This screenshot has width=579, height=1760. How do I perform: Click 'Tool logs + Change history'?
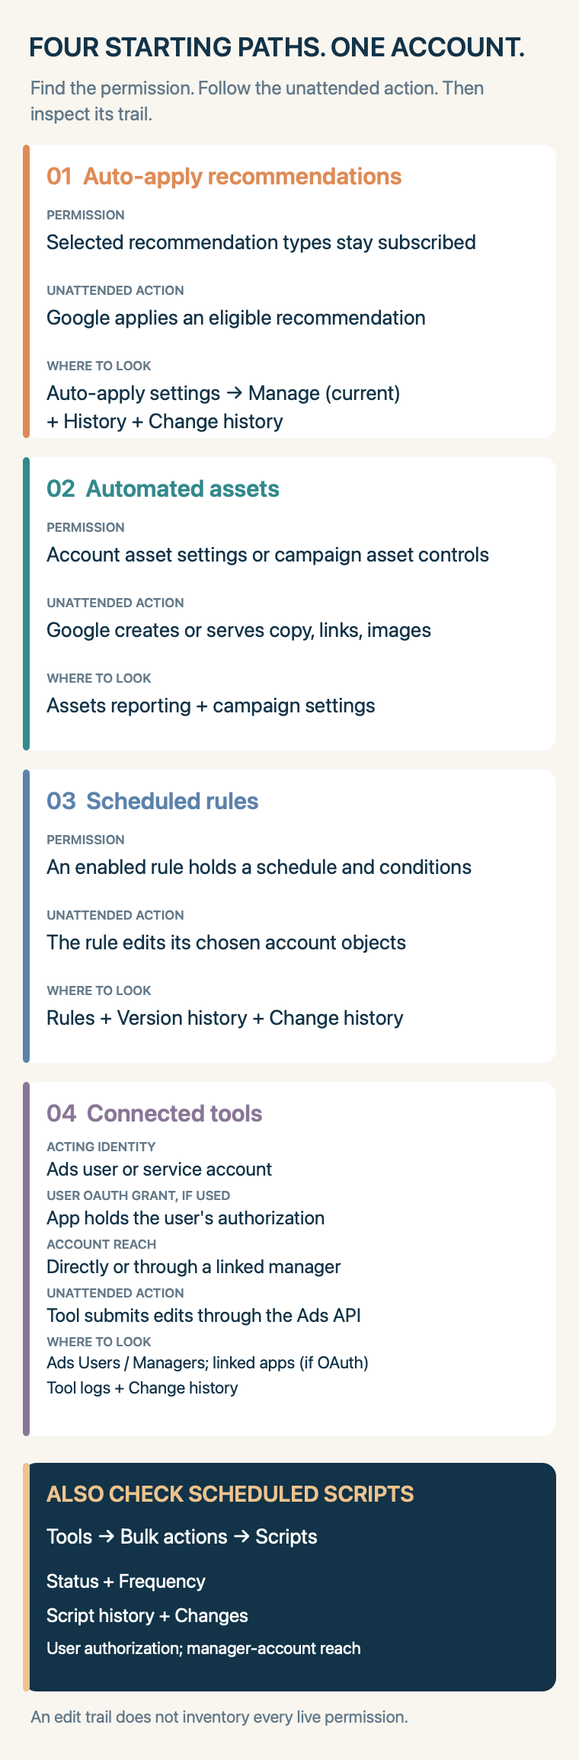[x=142, y=1388]
